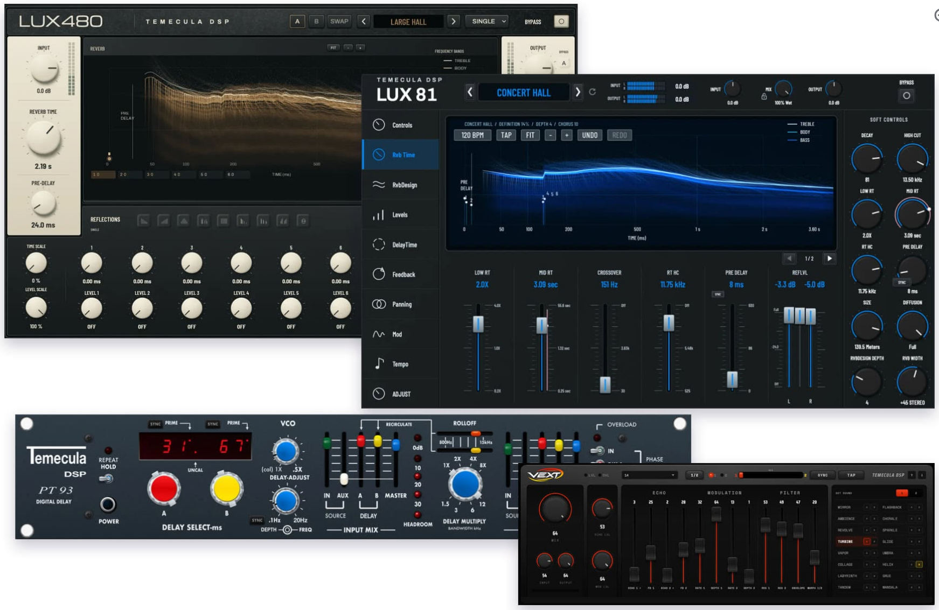Click the SWAP button in LUX480 header
939x610 pixels.
pyautogui.click(x=339, y=22)
